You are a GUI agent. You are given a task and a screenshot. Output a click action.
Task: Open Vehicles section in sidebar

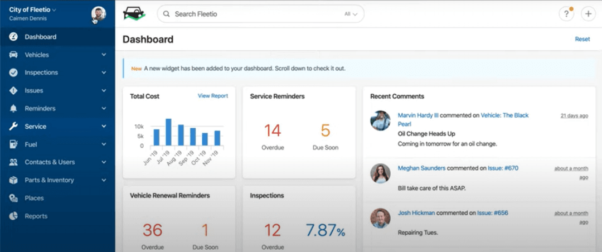click(57, 55)
